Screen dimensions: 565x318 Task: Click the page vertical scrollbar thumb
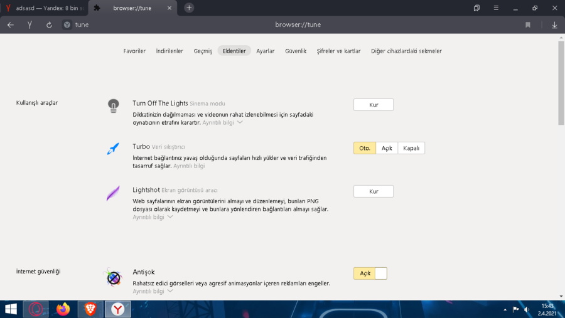tap(561, 83)
